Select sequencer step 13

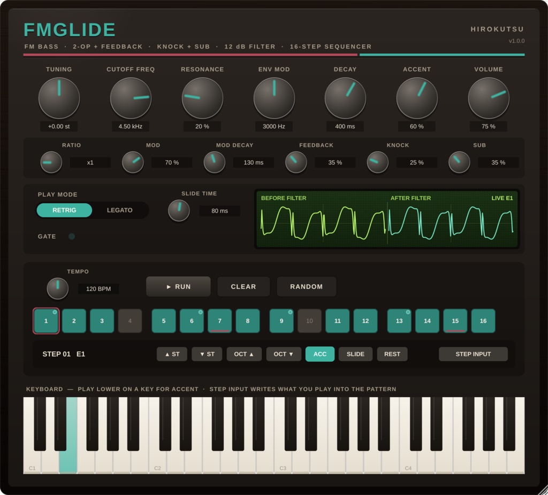pos(399,321)
